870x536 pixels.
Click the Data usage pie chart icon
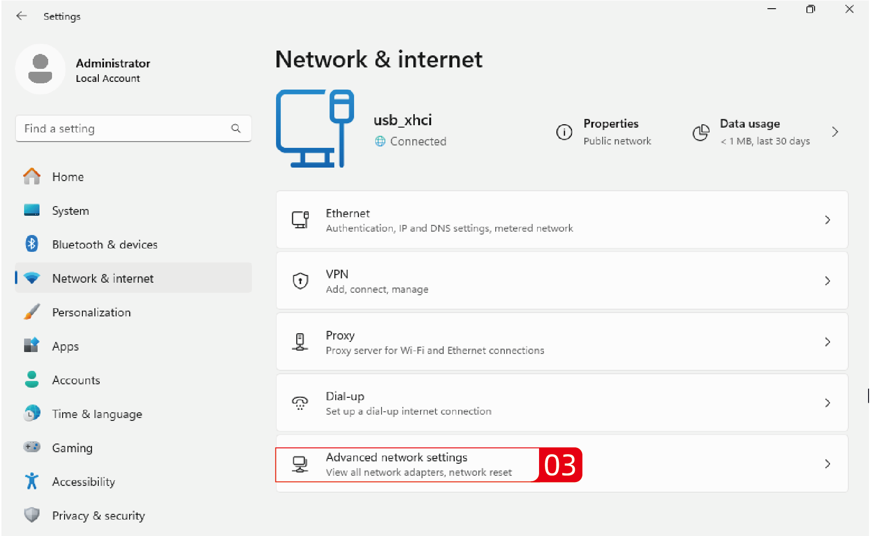pyautogui.click(x=701, y=132)
